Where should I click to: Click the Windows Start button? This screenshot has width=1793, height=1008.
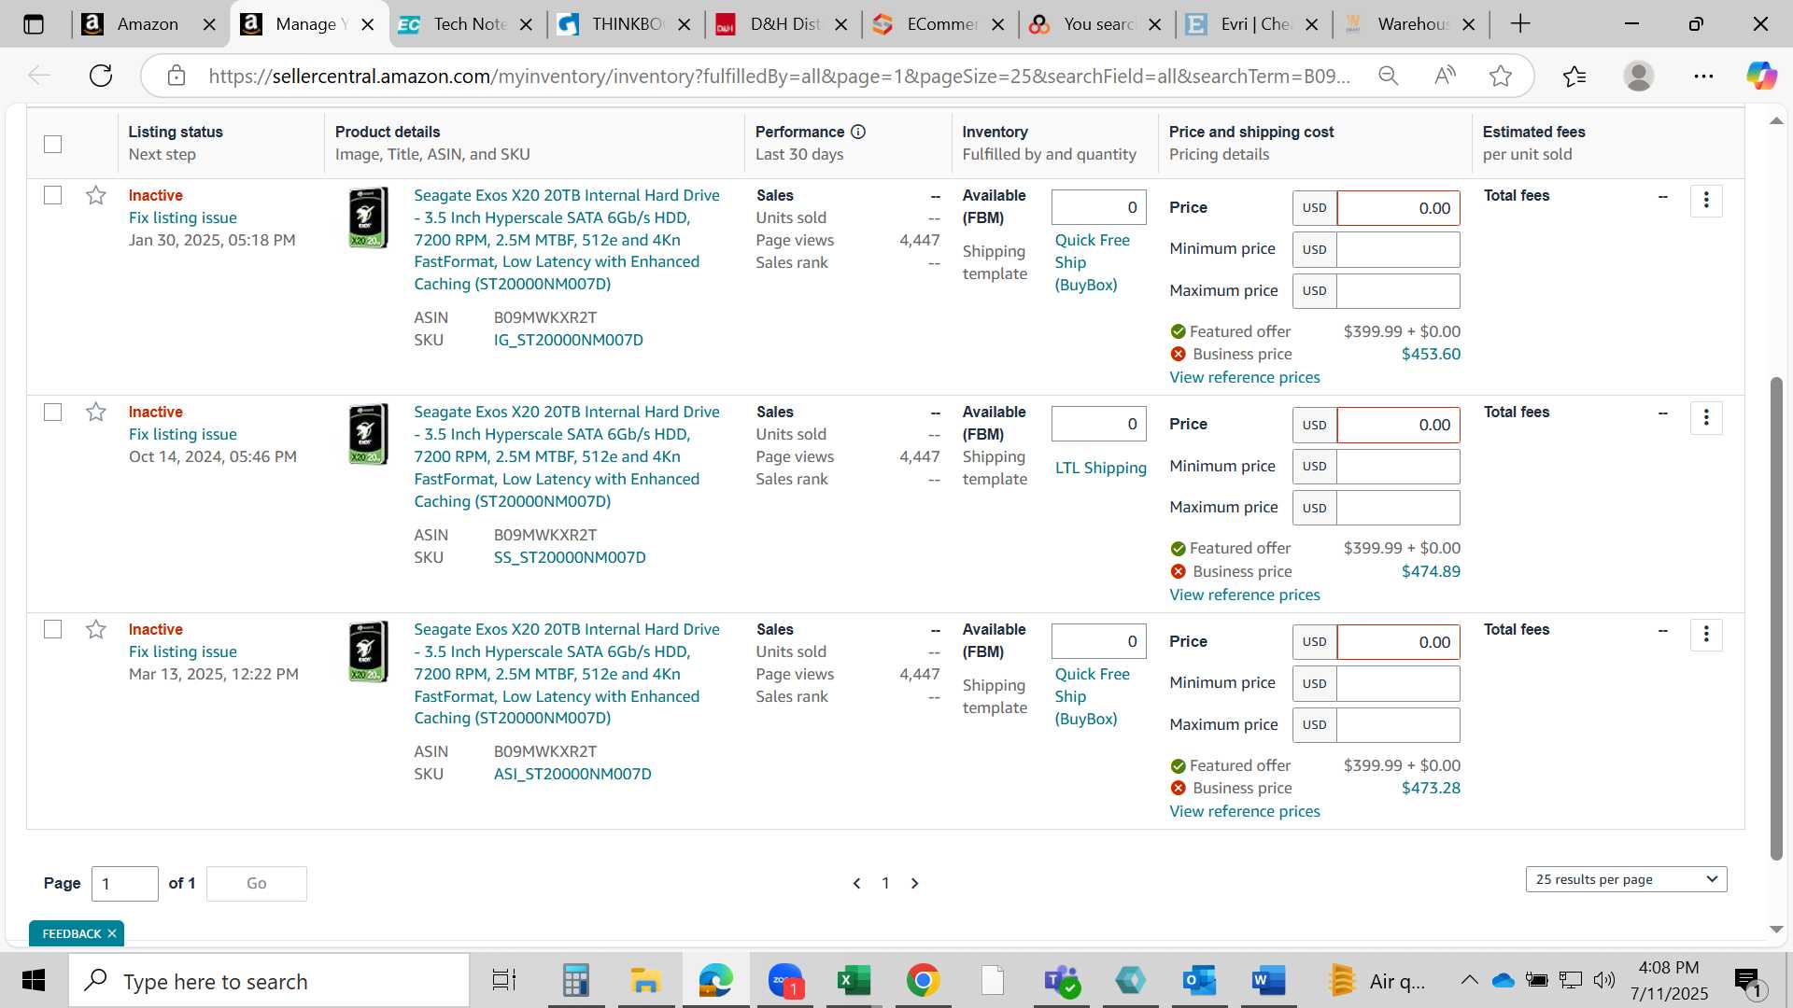click(34, 981)
